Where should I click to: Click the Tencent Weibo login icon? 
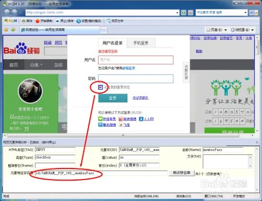pyautogui.click(x=100, y=125)
